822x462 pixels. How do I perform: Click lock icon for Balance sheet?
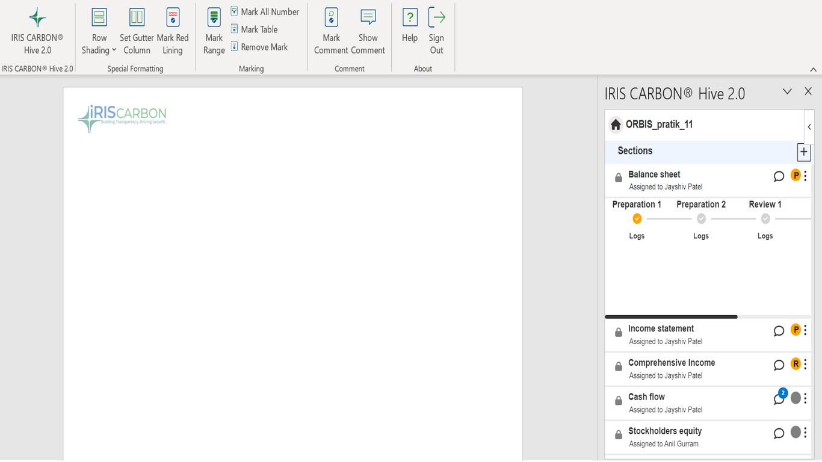pyautogui.click(x=618, y=178)
